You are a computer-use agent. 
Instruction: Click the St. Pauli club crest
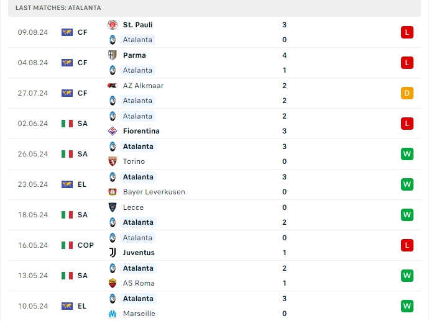[113, 25]
